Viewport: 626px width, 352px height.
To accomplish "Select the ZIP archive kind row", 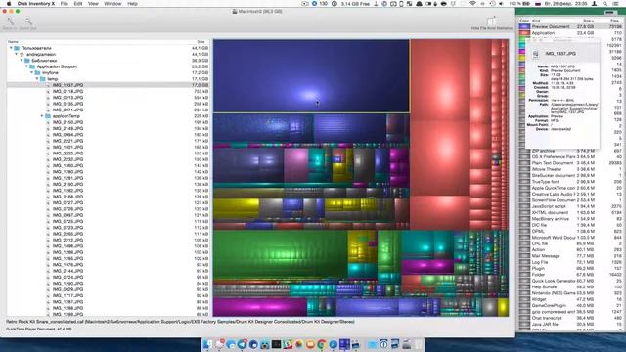I will click(571, 151).
